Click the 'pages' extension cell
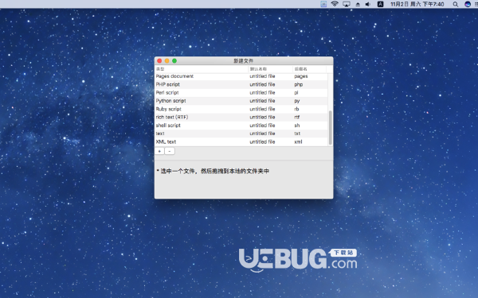The width and height of the screenshot is (478, 298). point(301,76)
